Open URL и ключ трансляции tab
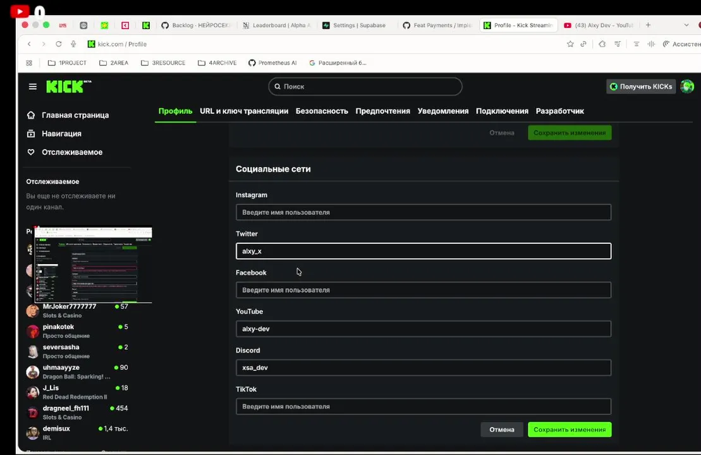Screen dimensions: 701x455 244,111
